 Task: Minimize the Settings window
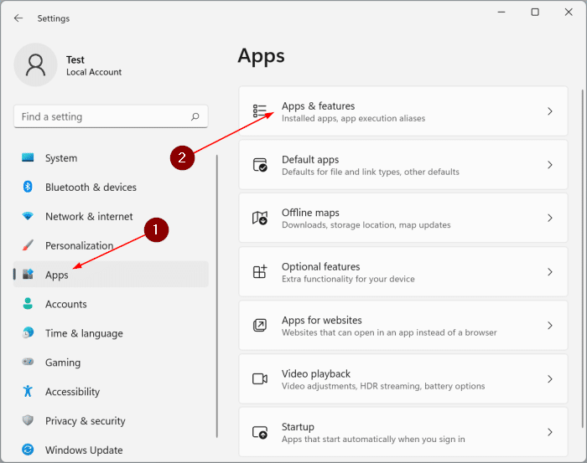[501, 13]
